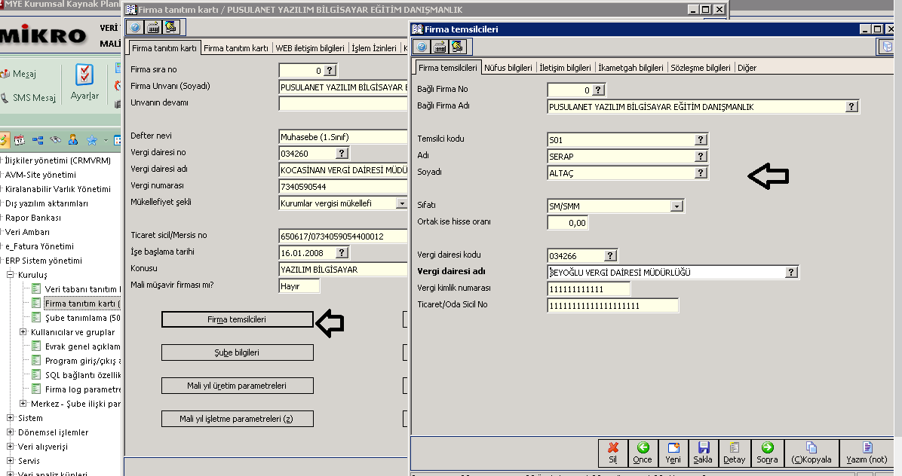This screenshot has height=476, width=902.
Task: Switch to İşlem İzinleri tab
Action: tap(374, 48)
